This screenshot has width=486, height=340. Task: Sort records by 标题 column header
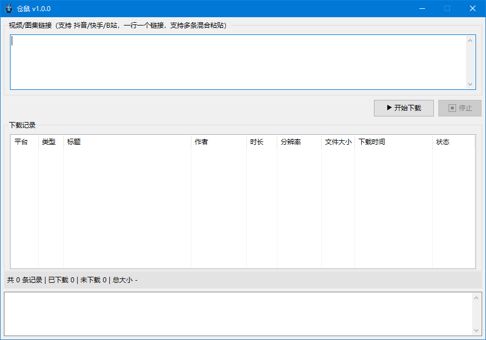(x=127, y=142)
